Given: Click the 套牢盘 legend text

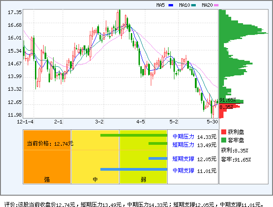Looking at the screenshot, I should click(236, 140).
